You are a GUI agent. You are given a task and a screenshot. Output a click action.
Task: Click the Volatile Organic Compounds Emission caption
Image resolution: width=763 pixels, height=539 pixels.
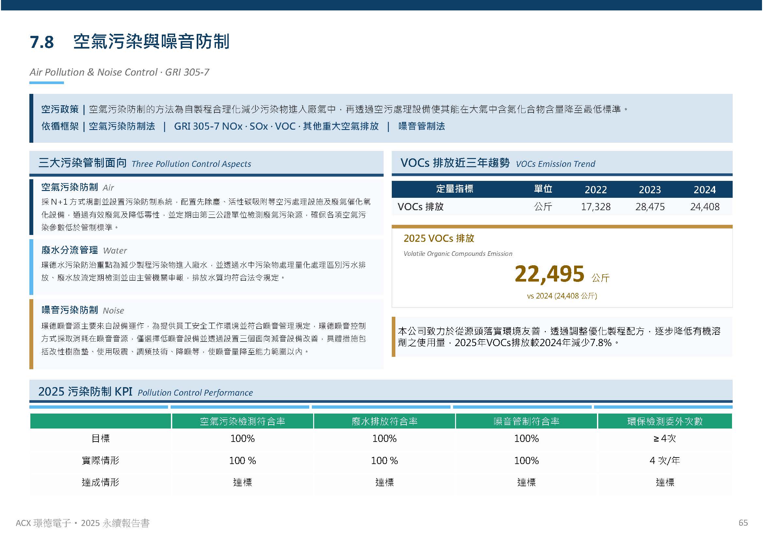[x=458, y=254]
